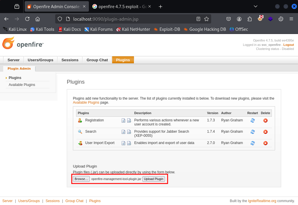Open the Users/Groups tab
The image size is (298, 205).
pyautogui.click(x=40, y=60)
